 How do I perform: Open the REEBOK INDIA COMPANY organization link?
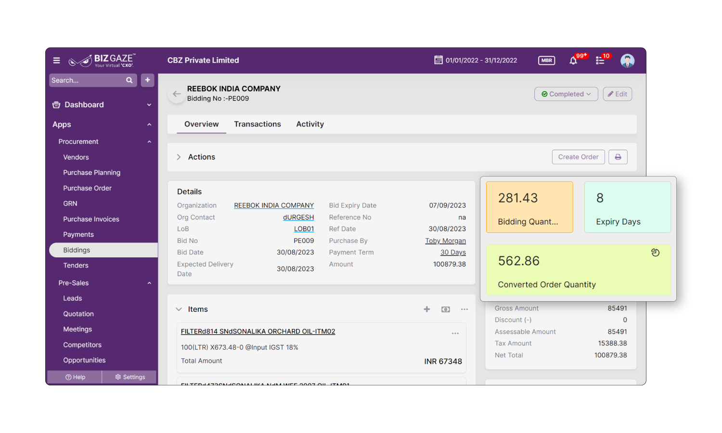coord(274,205)
